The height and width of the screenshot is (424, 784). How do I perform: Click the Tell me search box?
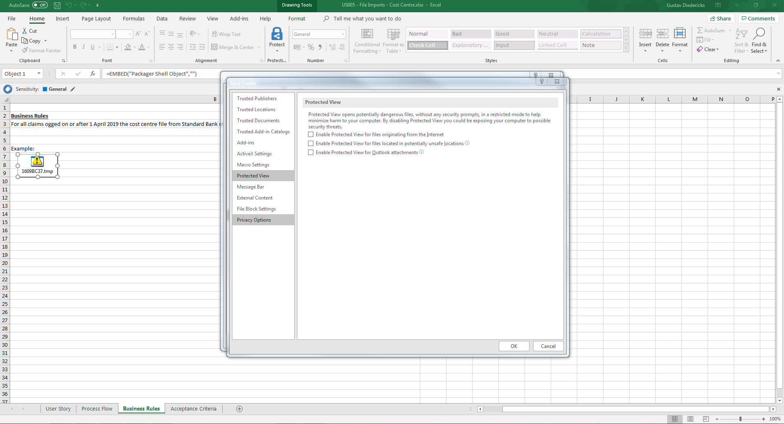point(367,18)
